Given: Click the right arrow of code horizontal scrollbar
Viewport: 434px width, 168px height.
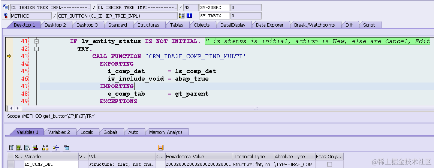Looking at the screenshot, I should tap(18, 108).
